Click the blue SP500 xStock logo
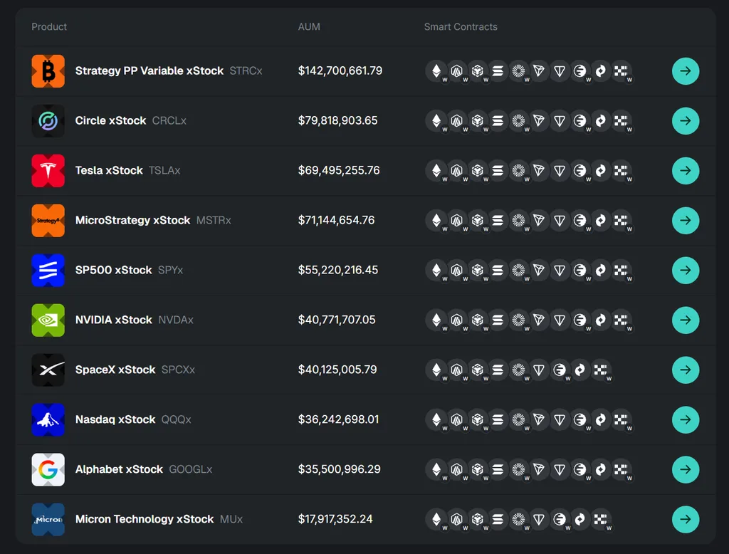Viewport: 729px width, 554px height. pos(48,271)
